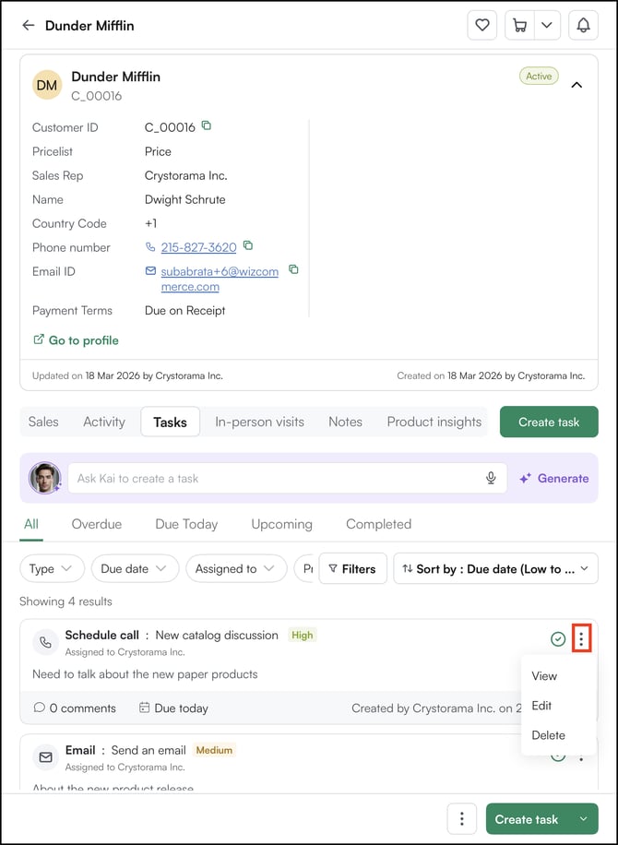Click the Due today calendar label

(173, 708)
